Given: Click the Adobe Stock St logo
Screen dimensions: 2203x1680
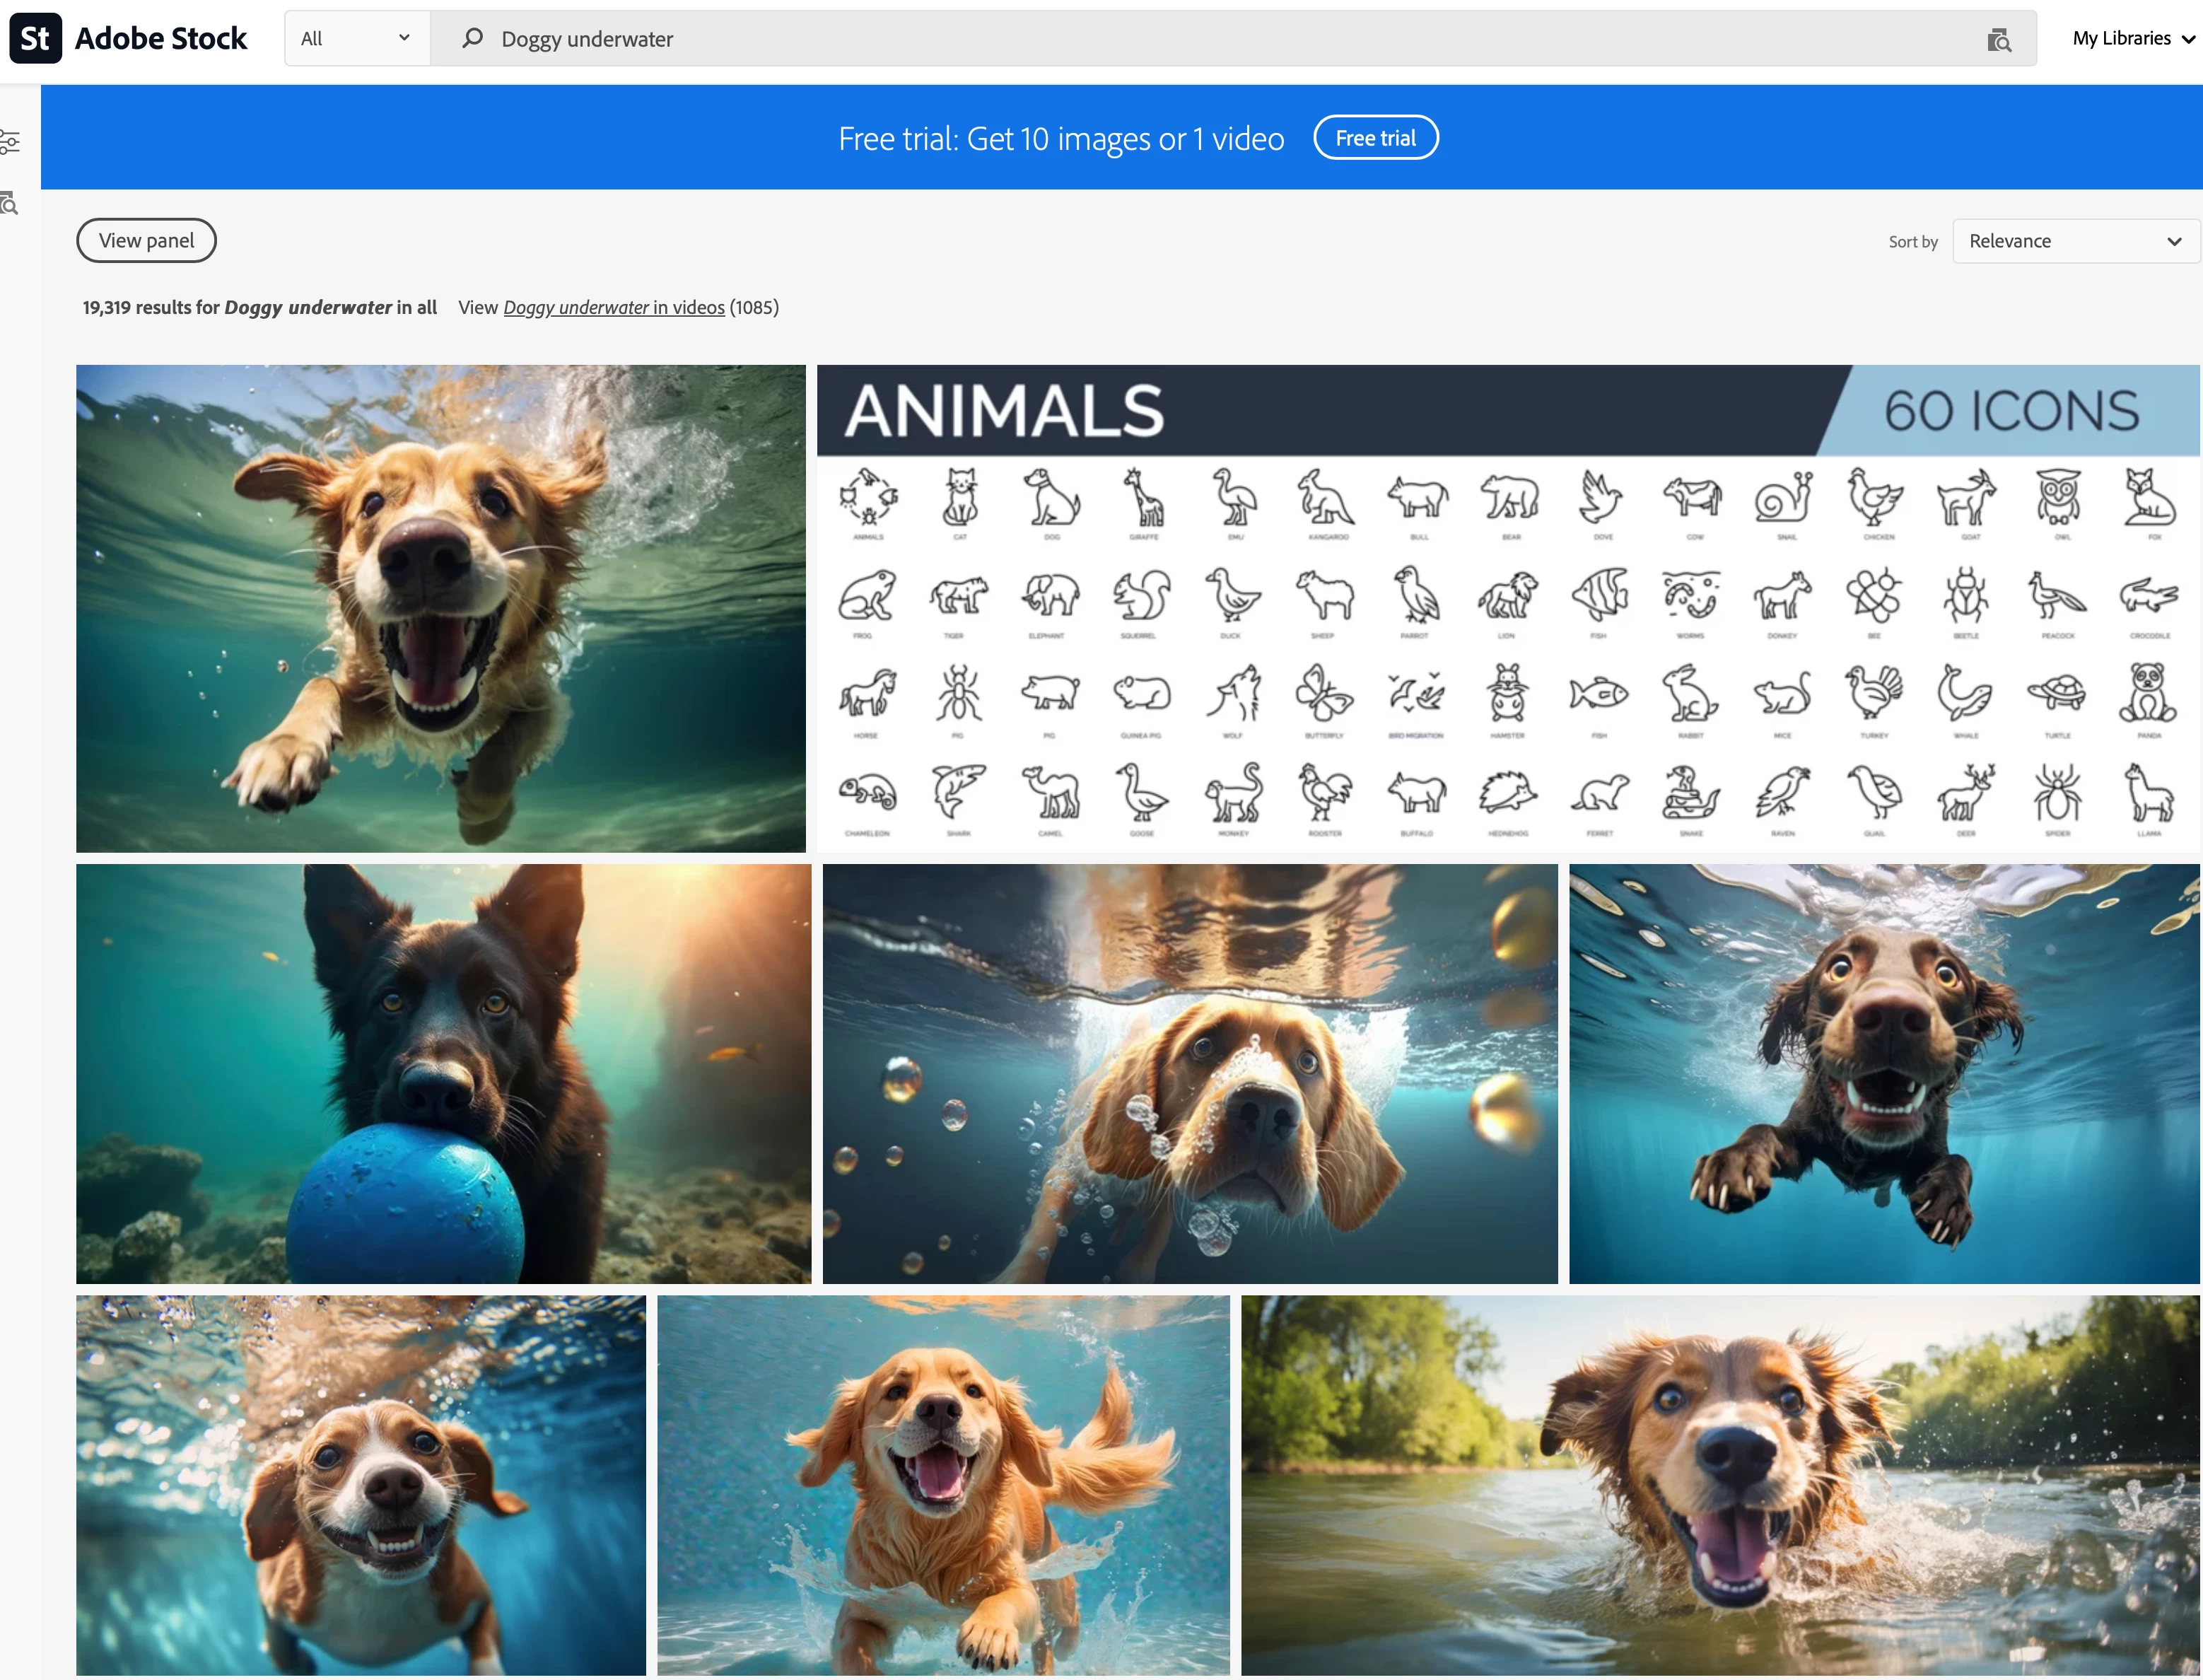Looking at the screenshot, I should coord(36,38).
